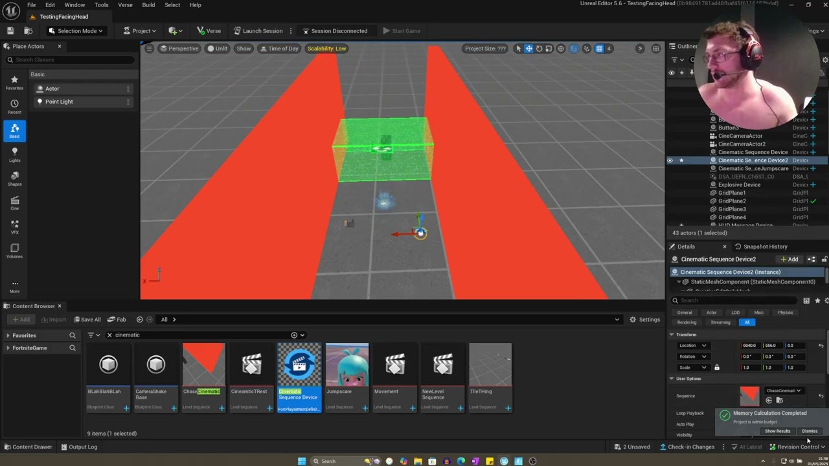Open the Project dropdown in toolbar
The width and height of the screenshot is (829, 466).
coord(140,30)
